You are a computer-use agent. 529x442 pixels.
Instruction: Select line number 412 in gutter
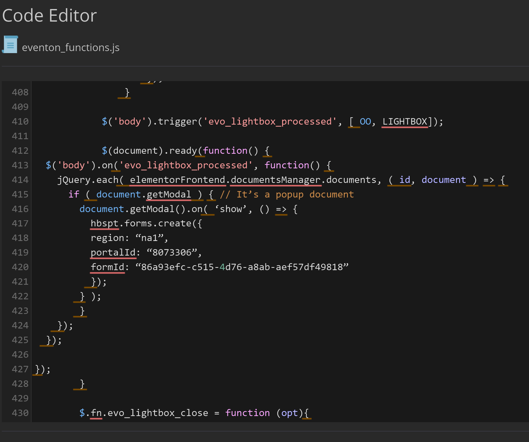[x=20, y=151]
